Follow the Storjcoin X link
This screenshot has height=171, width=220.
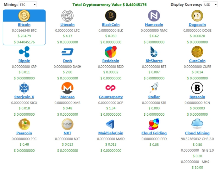pyautogui.click(x=24, y=97)
